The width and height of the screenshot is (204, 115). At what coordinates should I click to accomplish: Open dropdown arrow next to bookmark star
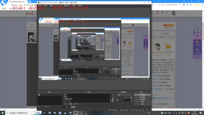(156, 5)
